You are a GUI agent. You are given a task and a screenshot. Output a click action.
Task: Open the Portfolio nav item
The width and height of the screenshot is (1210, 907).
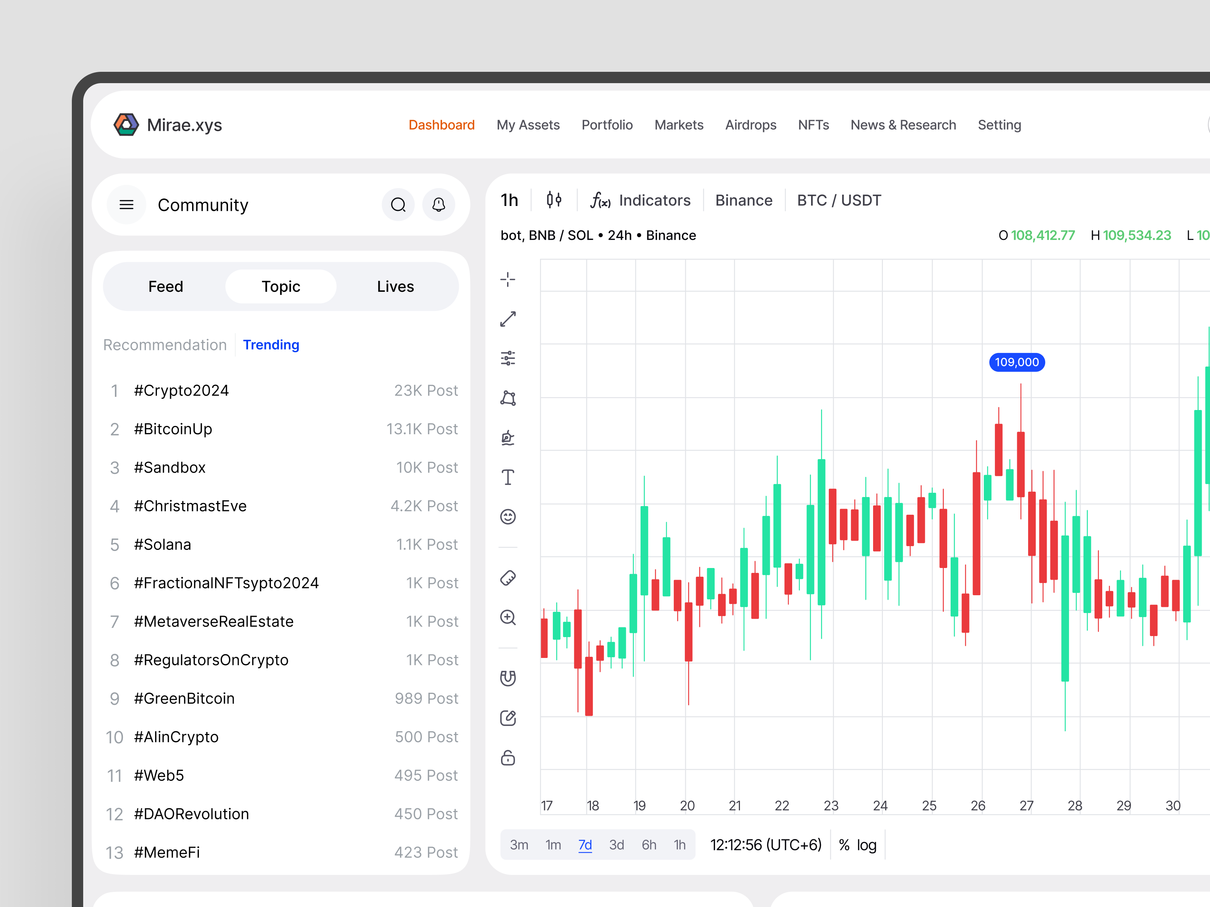(607, 125)
